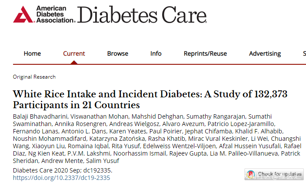Go to the Home tab

(32, 53)
